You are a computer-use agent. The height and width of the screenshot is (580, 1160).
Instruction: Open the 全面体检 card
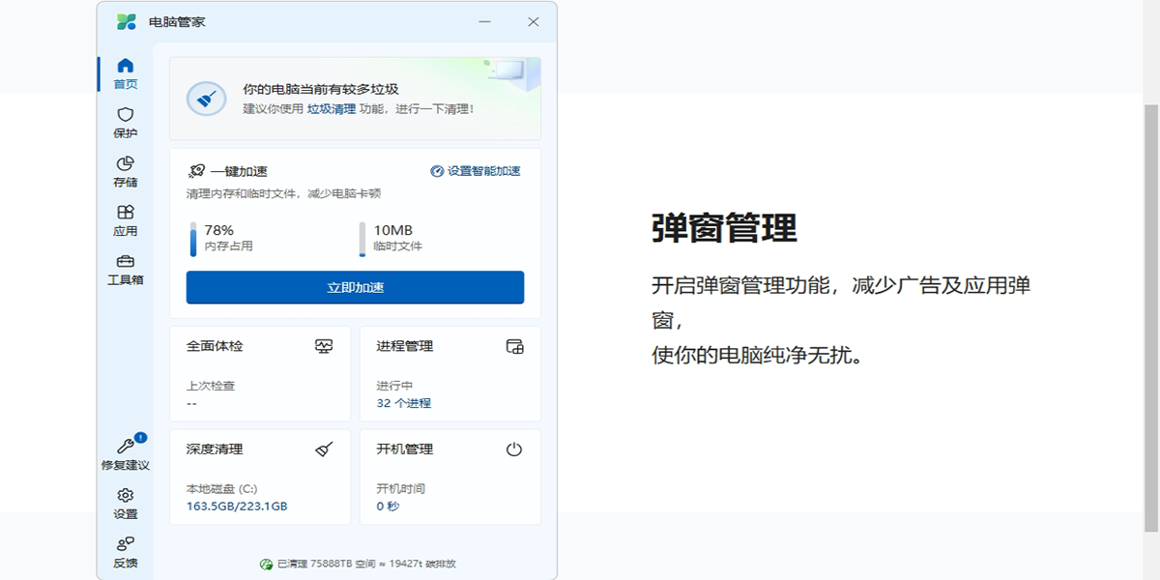[259, 373]
